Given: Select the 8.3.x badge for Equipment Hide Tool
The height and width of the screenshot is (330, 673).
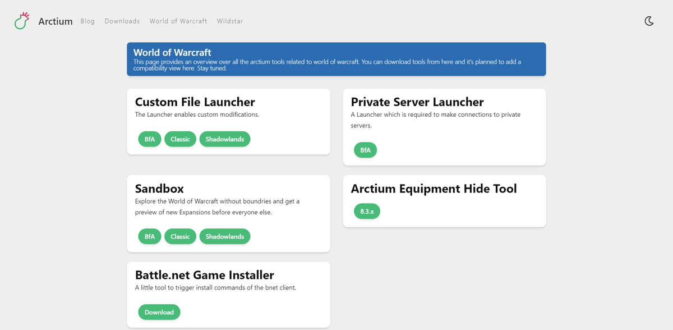Looking at the screenshot, I should [367, 211].
